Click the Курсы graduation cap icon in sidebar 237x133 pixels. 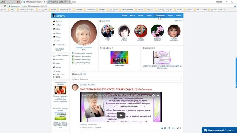pos(54,29)
